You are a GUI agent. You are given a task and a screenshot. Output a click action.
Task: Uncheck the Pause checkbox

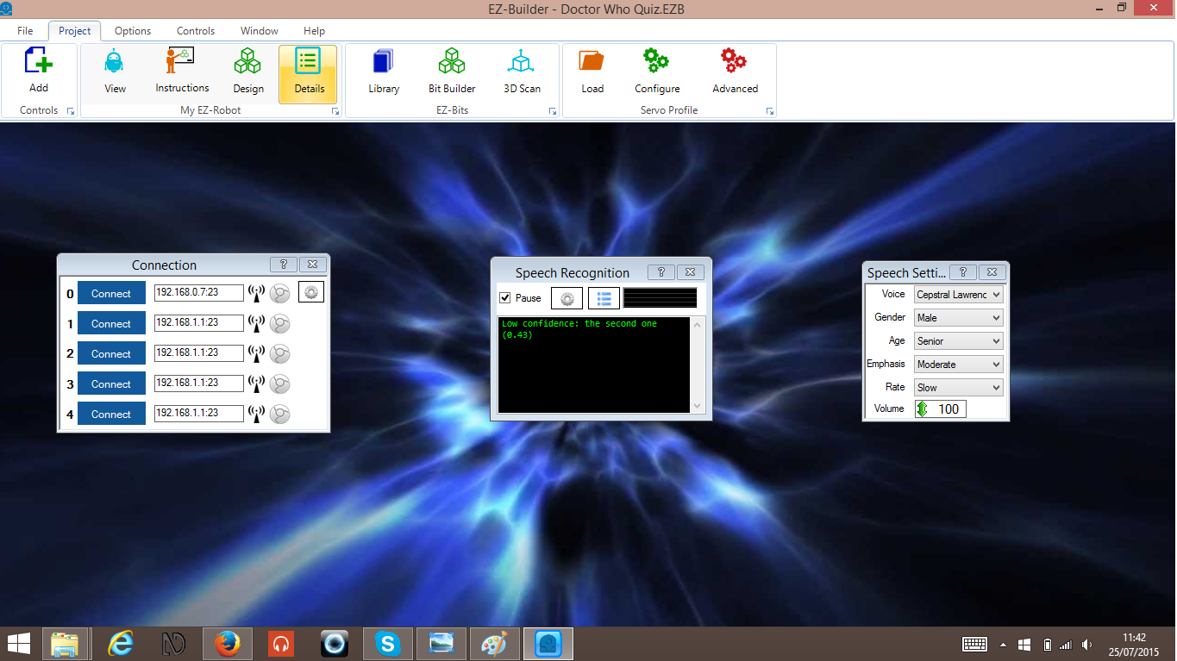(504, 298)
